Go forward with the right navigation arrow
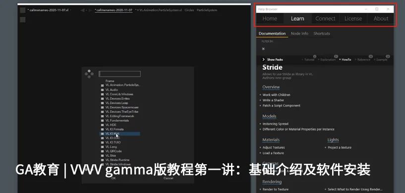Image resolution: width=405 pixels, height=193 pixels. pos(90,10)
